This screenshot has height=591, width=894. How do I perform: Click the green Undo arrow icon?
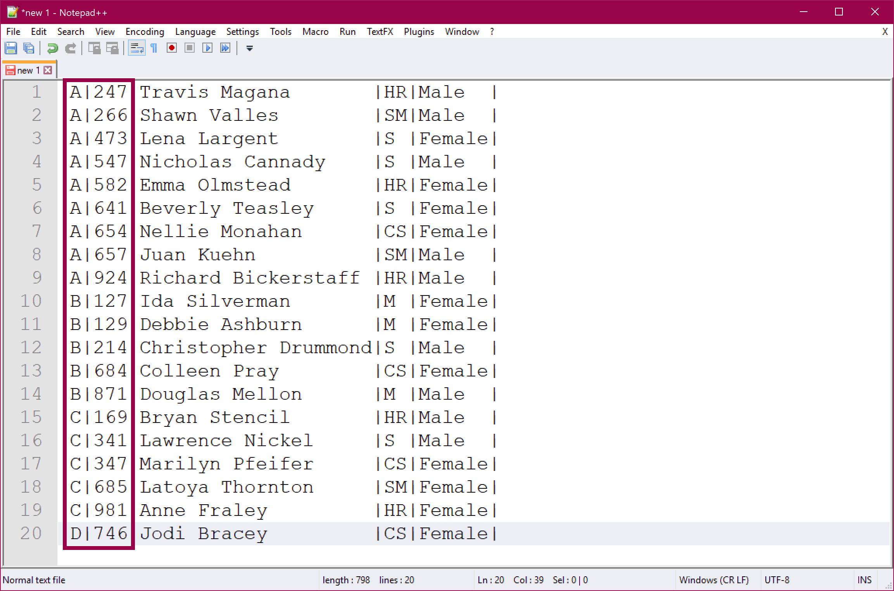[52, 48]
